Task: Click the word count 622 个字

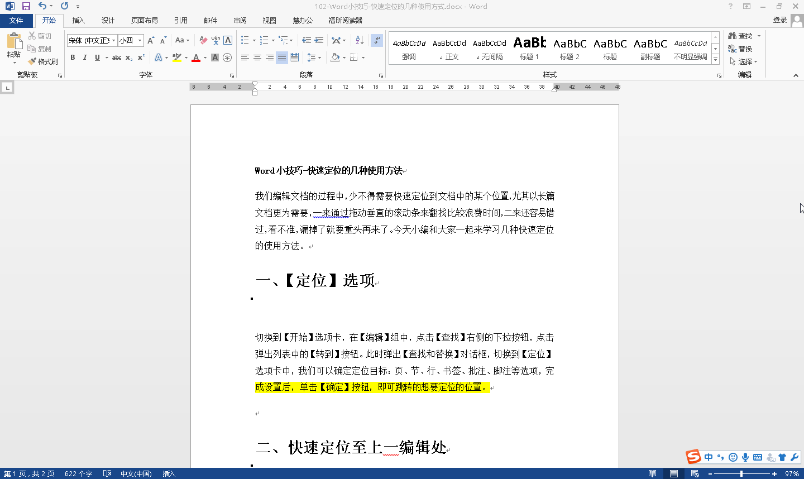Action: click(x=79, y=473)
